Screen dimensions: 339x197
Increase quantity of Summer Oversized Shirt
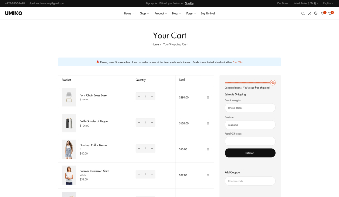click(152, 174)
